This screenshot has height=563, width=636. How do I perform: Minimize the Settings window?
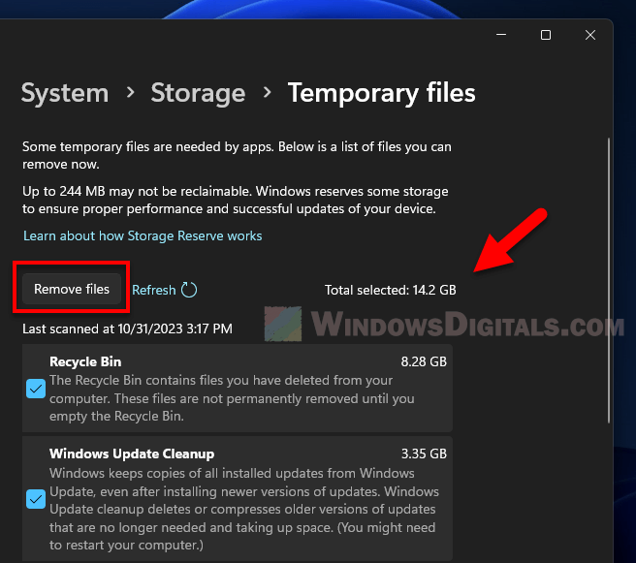(x=501, y=35)
